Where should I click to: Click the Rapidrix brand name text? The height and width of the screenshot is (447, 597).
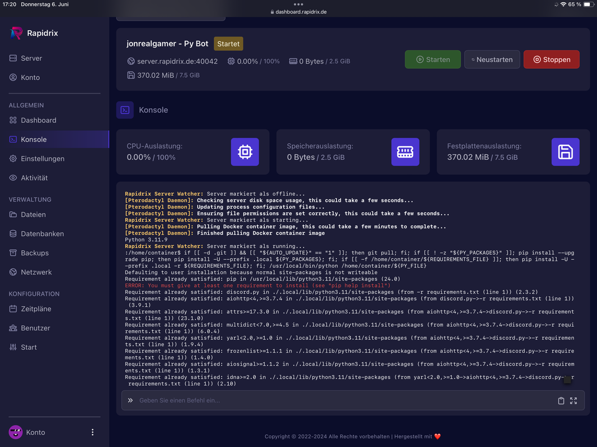tap(43, 33)
